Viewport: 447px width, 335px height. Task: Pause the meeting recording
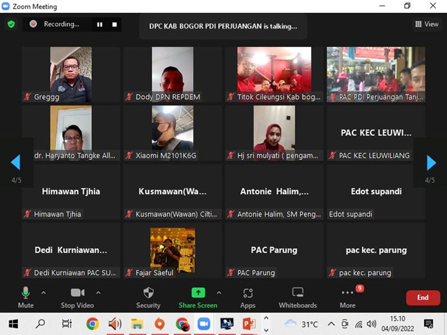pyautogui.click(x=99, y=24)
